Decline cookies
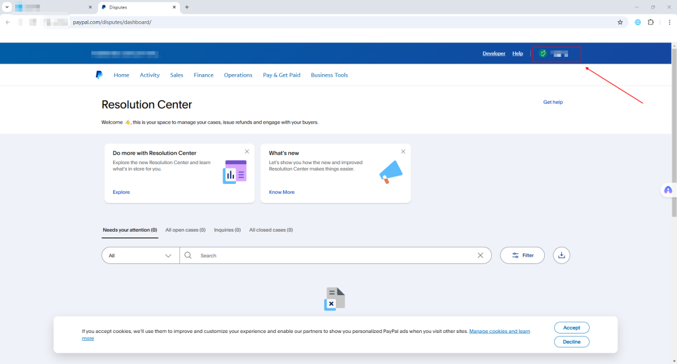 (572, 341)
